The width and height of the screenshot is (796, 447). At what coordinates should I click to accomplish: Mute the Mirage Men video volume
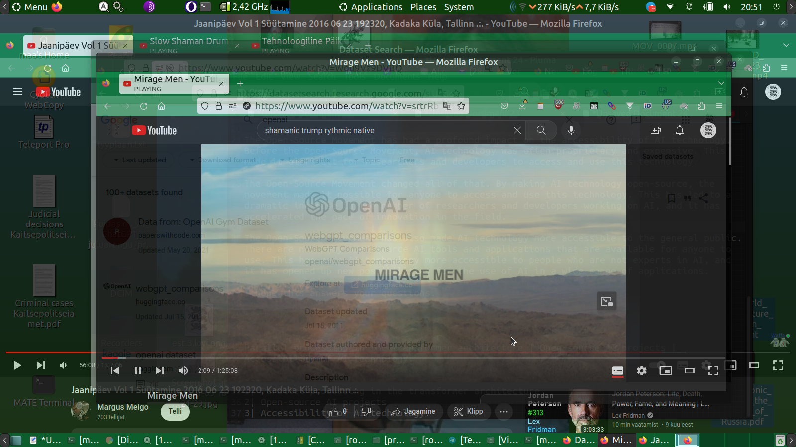coord(183,371)
